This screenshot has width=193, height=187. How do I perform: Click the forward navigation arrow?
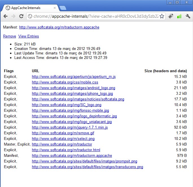[x=13, y=16]
